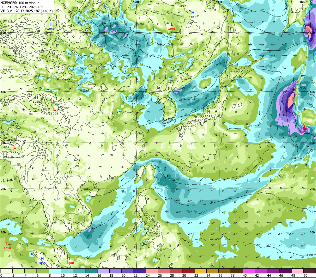Select the yellow legend swatch between 32 and 34
Screen dimensions: 316x278
pos(200,271)
